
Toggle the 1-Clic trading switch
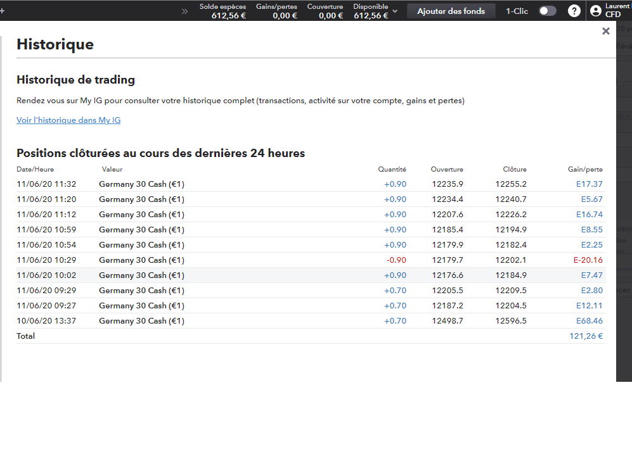pos(547,11)
